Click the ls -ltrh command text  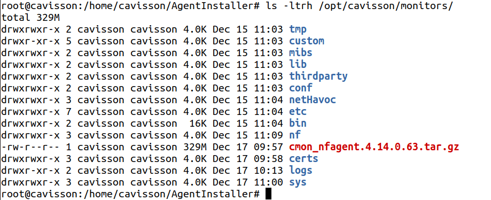tap(290, 6)
